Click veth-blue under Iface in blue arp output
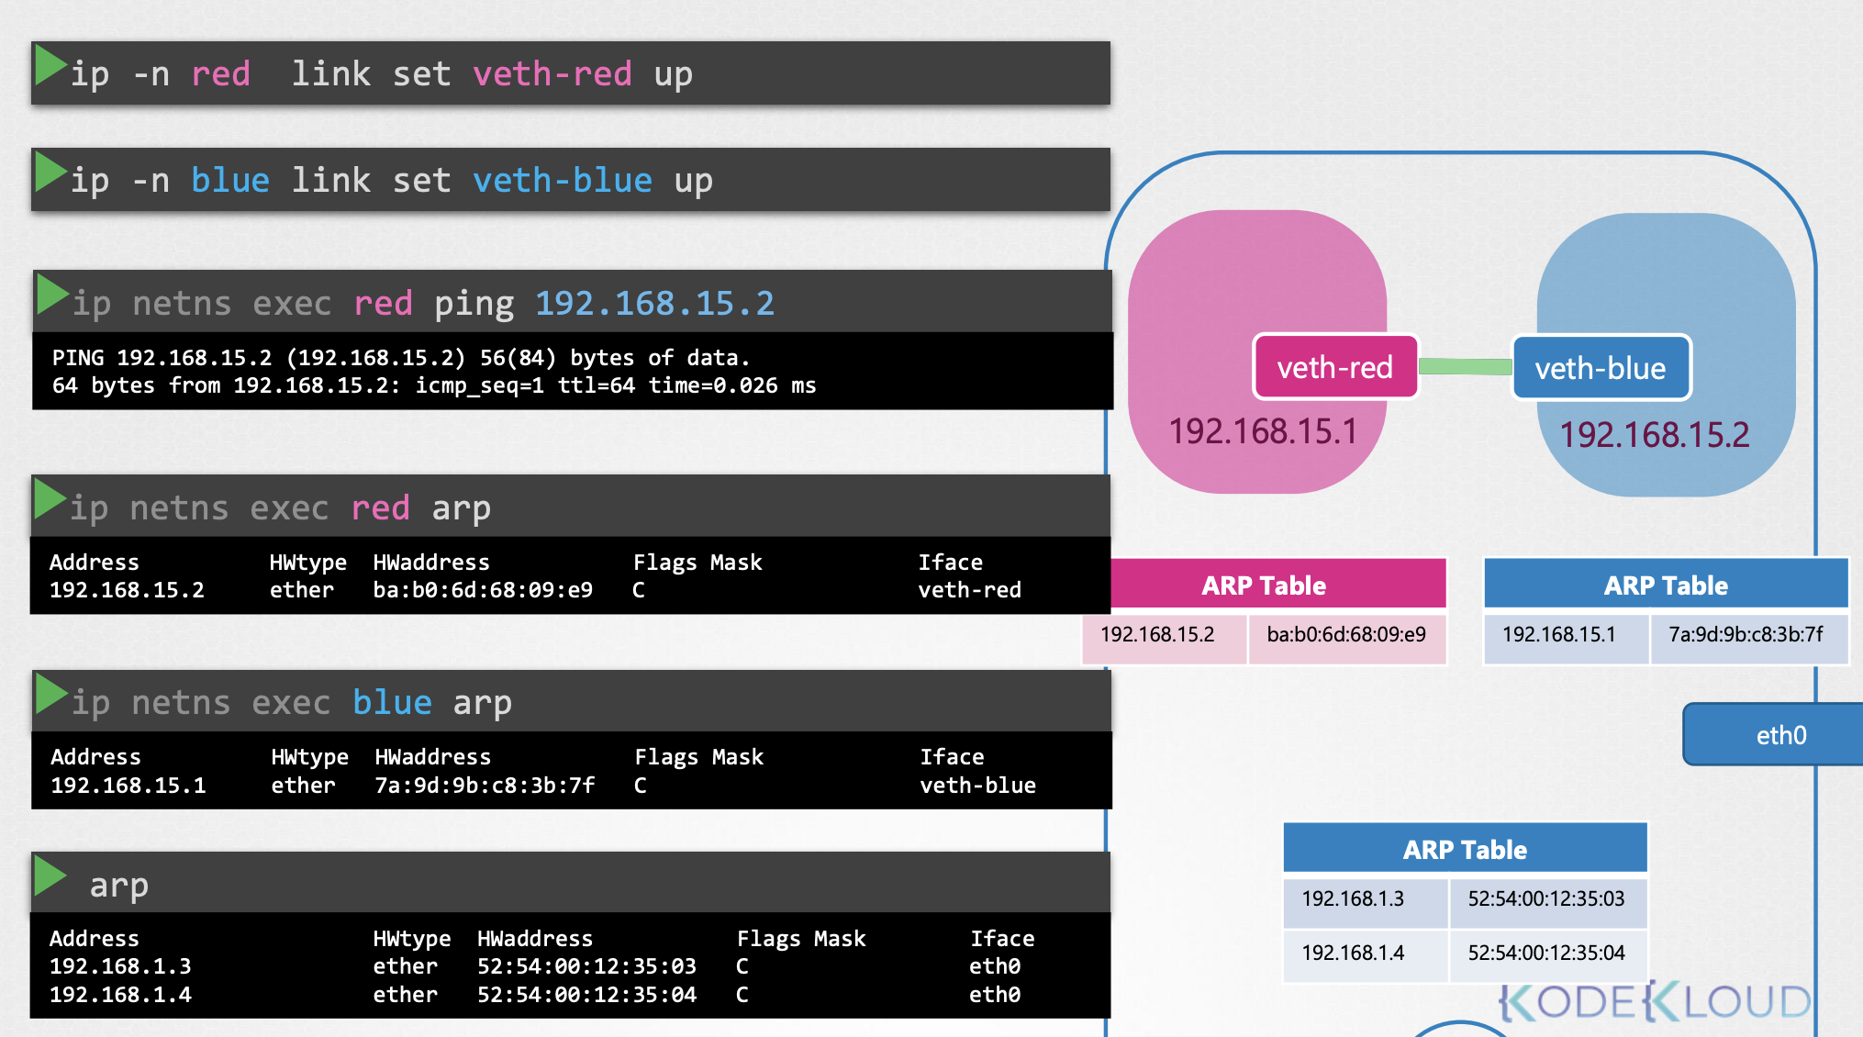This screenshot has height=1037, width=1863. (x=978, y=786)
